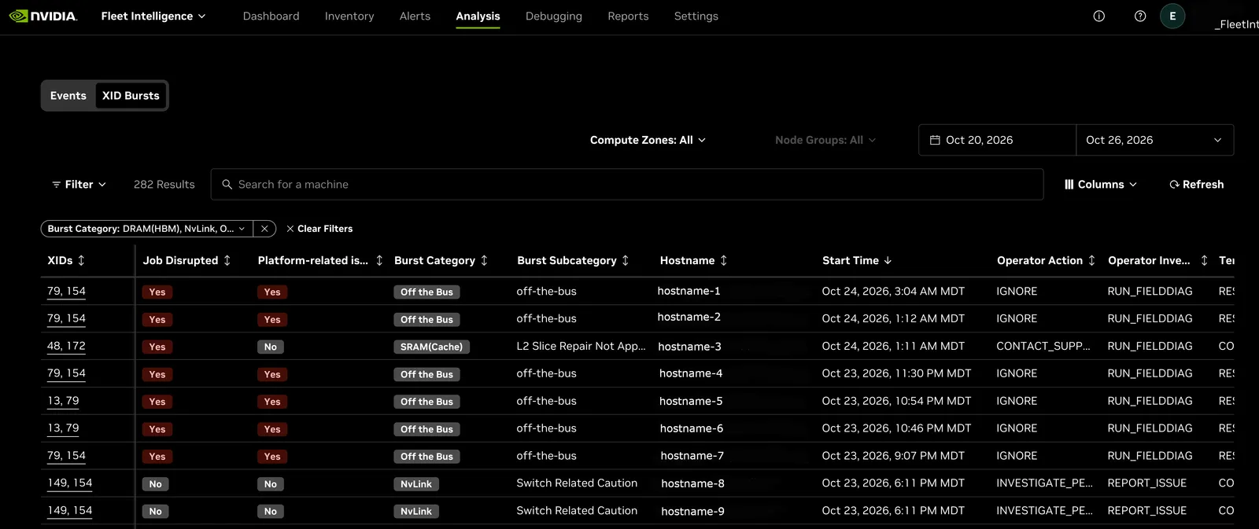Screen dimensions: 1259x529
Task: Click the calendar icon beside Oct 20, 2026
Action: 935,140
